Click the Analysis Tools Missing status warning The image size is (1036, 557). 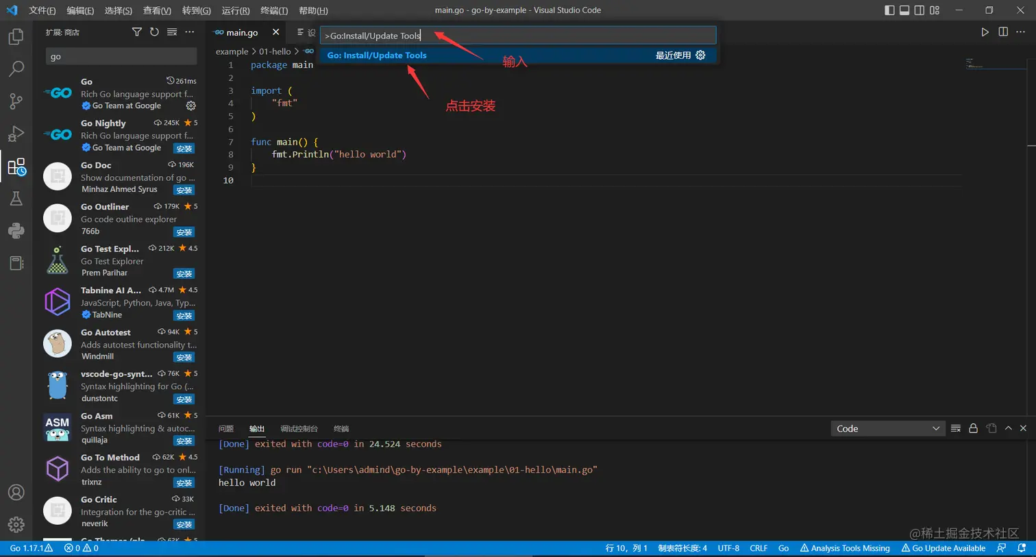coord(845,548)
